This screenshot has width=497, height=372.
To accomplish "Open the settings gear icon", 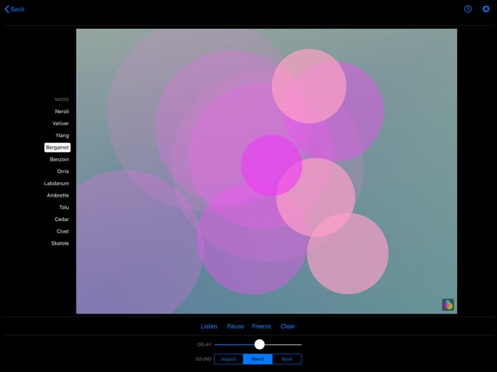I will [x=486, y=9].
